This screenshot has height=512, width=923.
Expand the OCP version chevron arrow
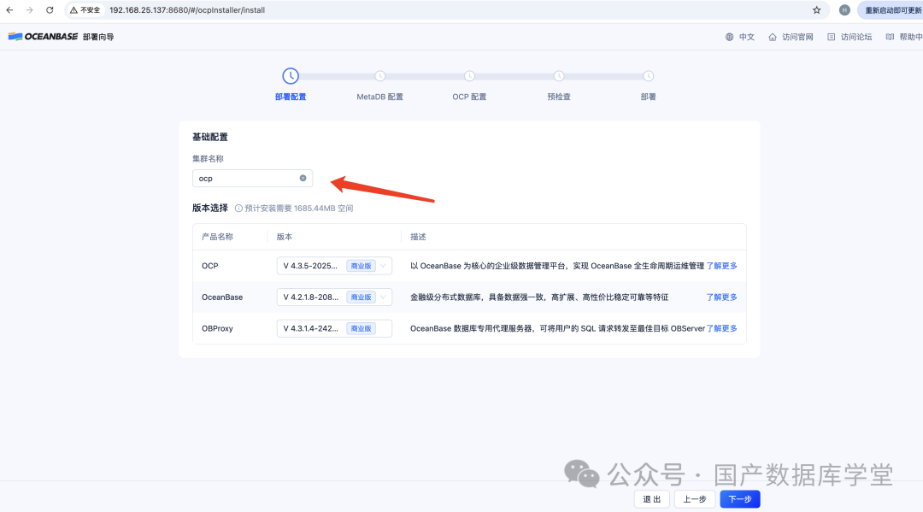coord(383,266)
